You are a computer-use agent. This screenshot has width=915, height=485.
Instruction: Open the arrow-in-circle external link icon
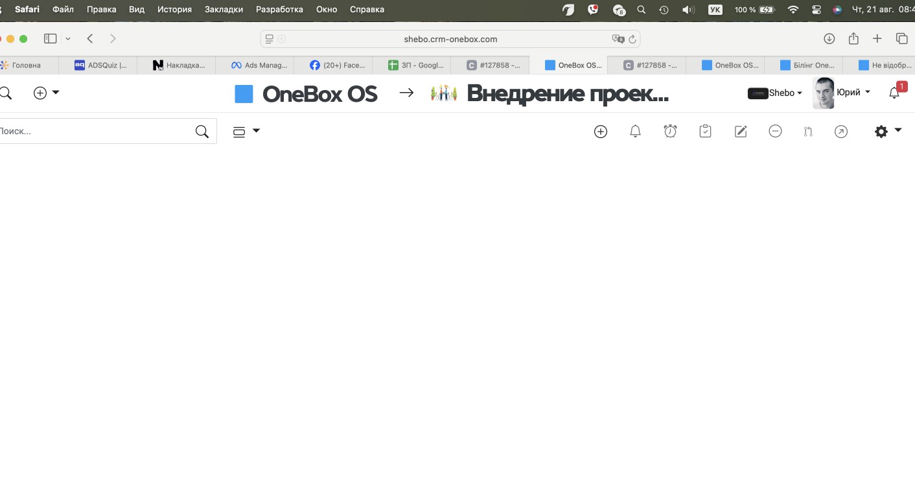841,132
